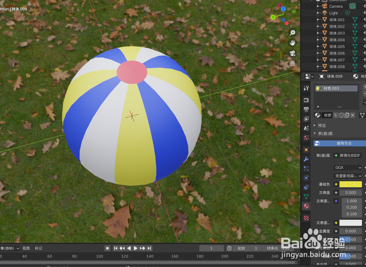Activate the camera view icon in viewport
This screenshot has width=366, height=267.
pos(292,53)
